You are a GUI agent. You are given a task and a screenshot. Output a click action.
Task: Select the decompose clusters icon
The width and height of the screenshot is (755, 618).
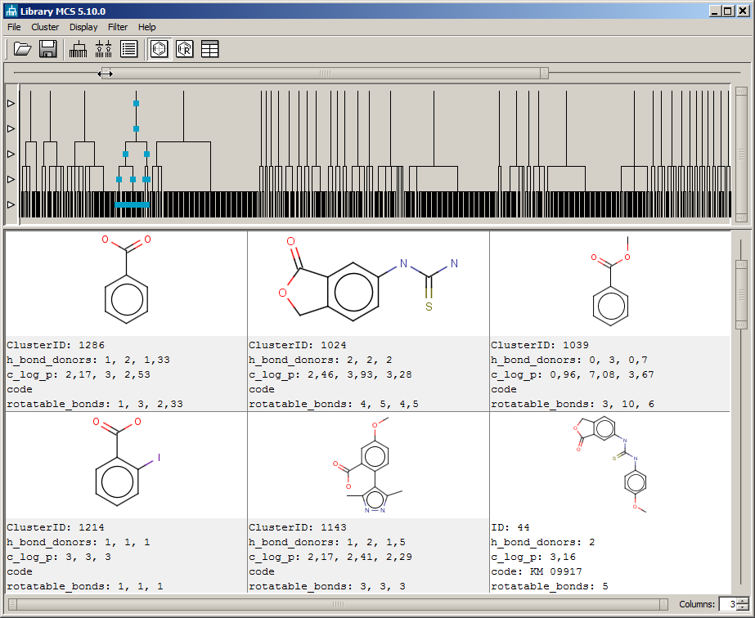[103, 49]
